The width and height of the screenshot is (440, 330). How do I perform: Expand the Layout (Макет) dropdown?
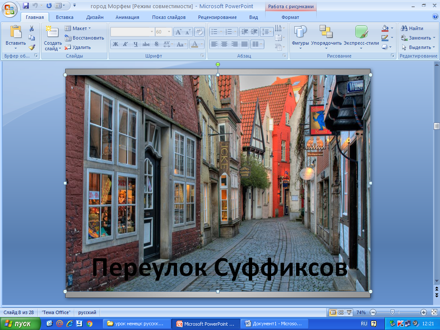point(89,28)
